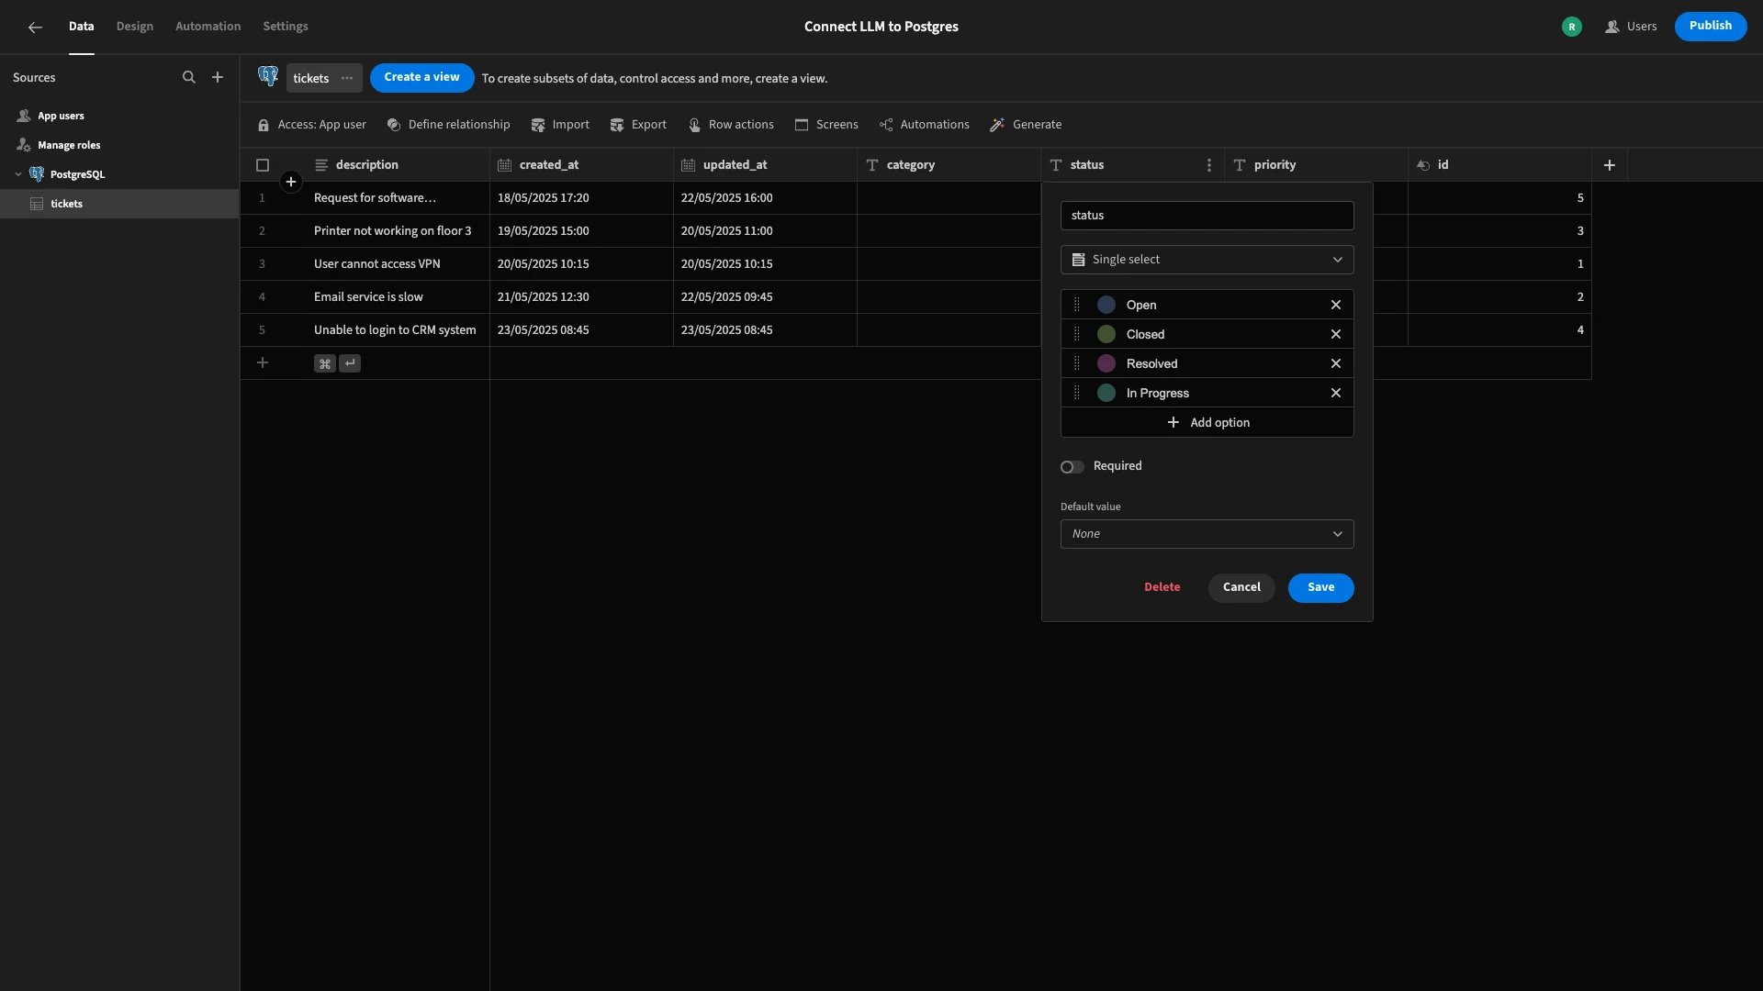Switch to the Automation tab
Screen dimensions: 1763x991
point(208,27)
